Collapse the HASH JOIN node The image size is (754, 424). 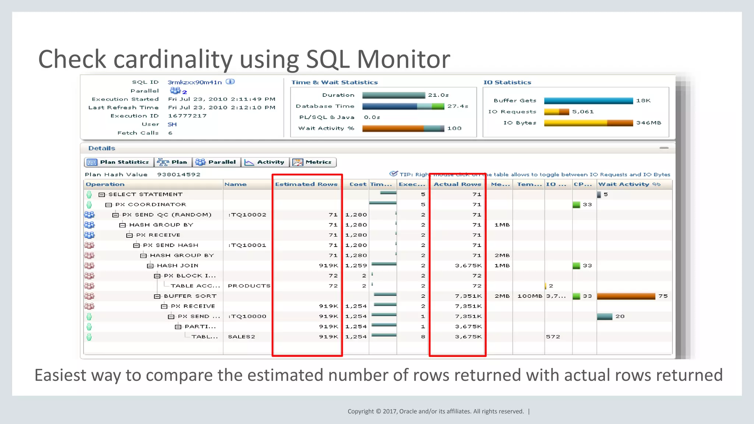pos(150,266)
